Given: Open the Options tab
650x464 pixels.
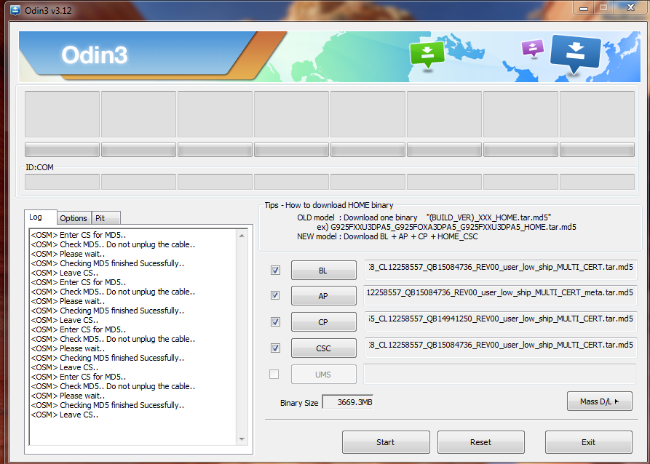Looking at the screenshot, I should coord(74,218).
